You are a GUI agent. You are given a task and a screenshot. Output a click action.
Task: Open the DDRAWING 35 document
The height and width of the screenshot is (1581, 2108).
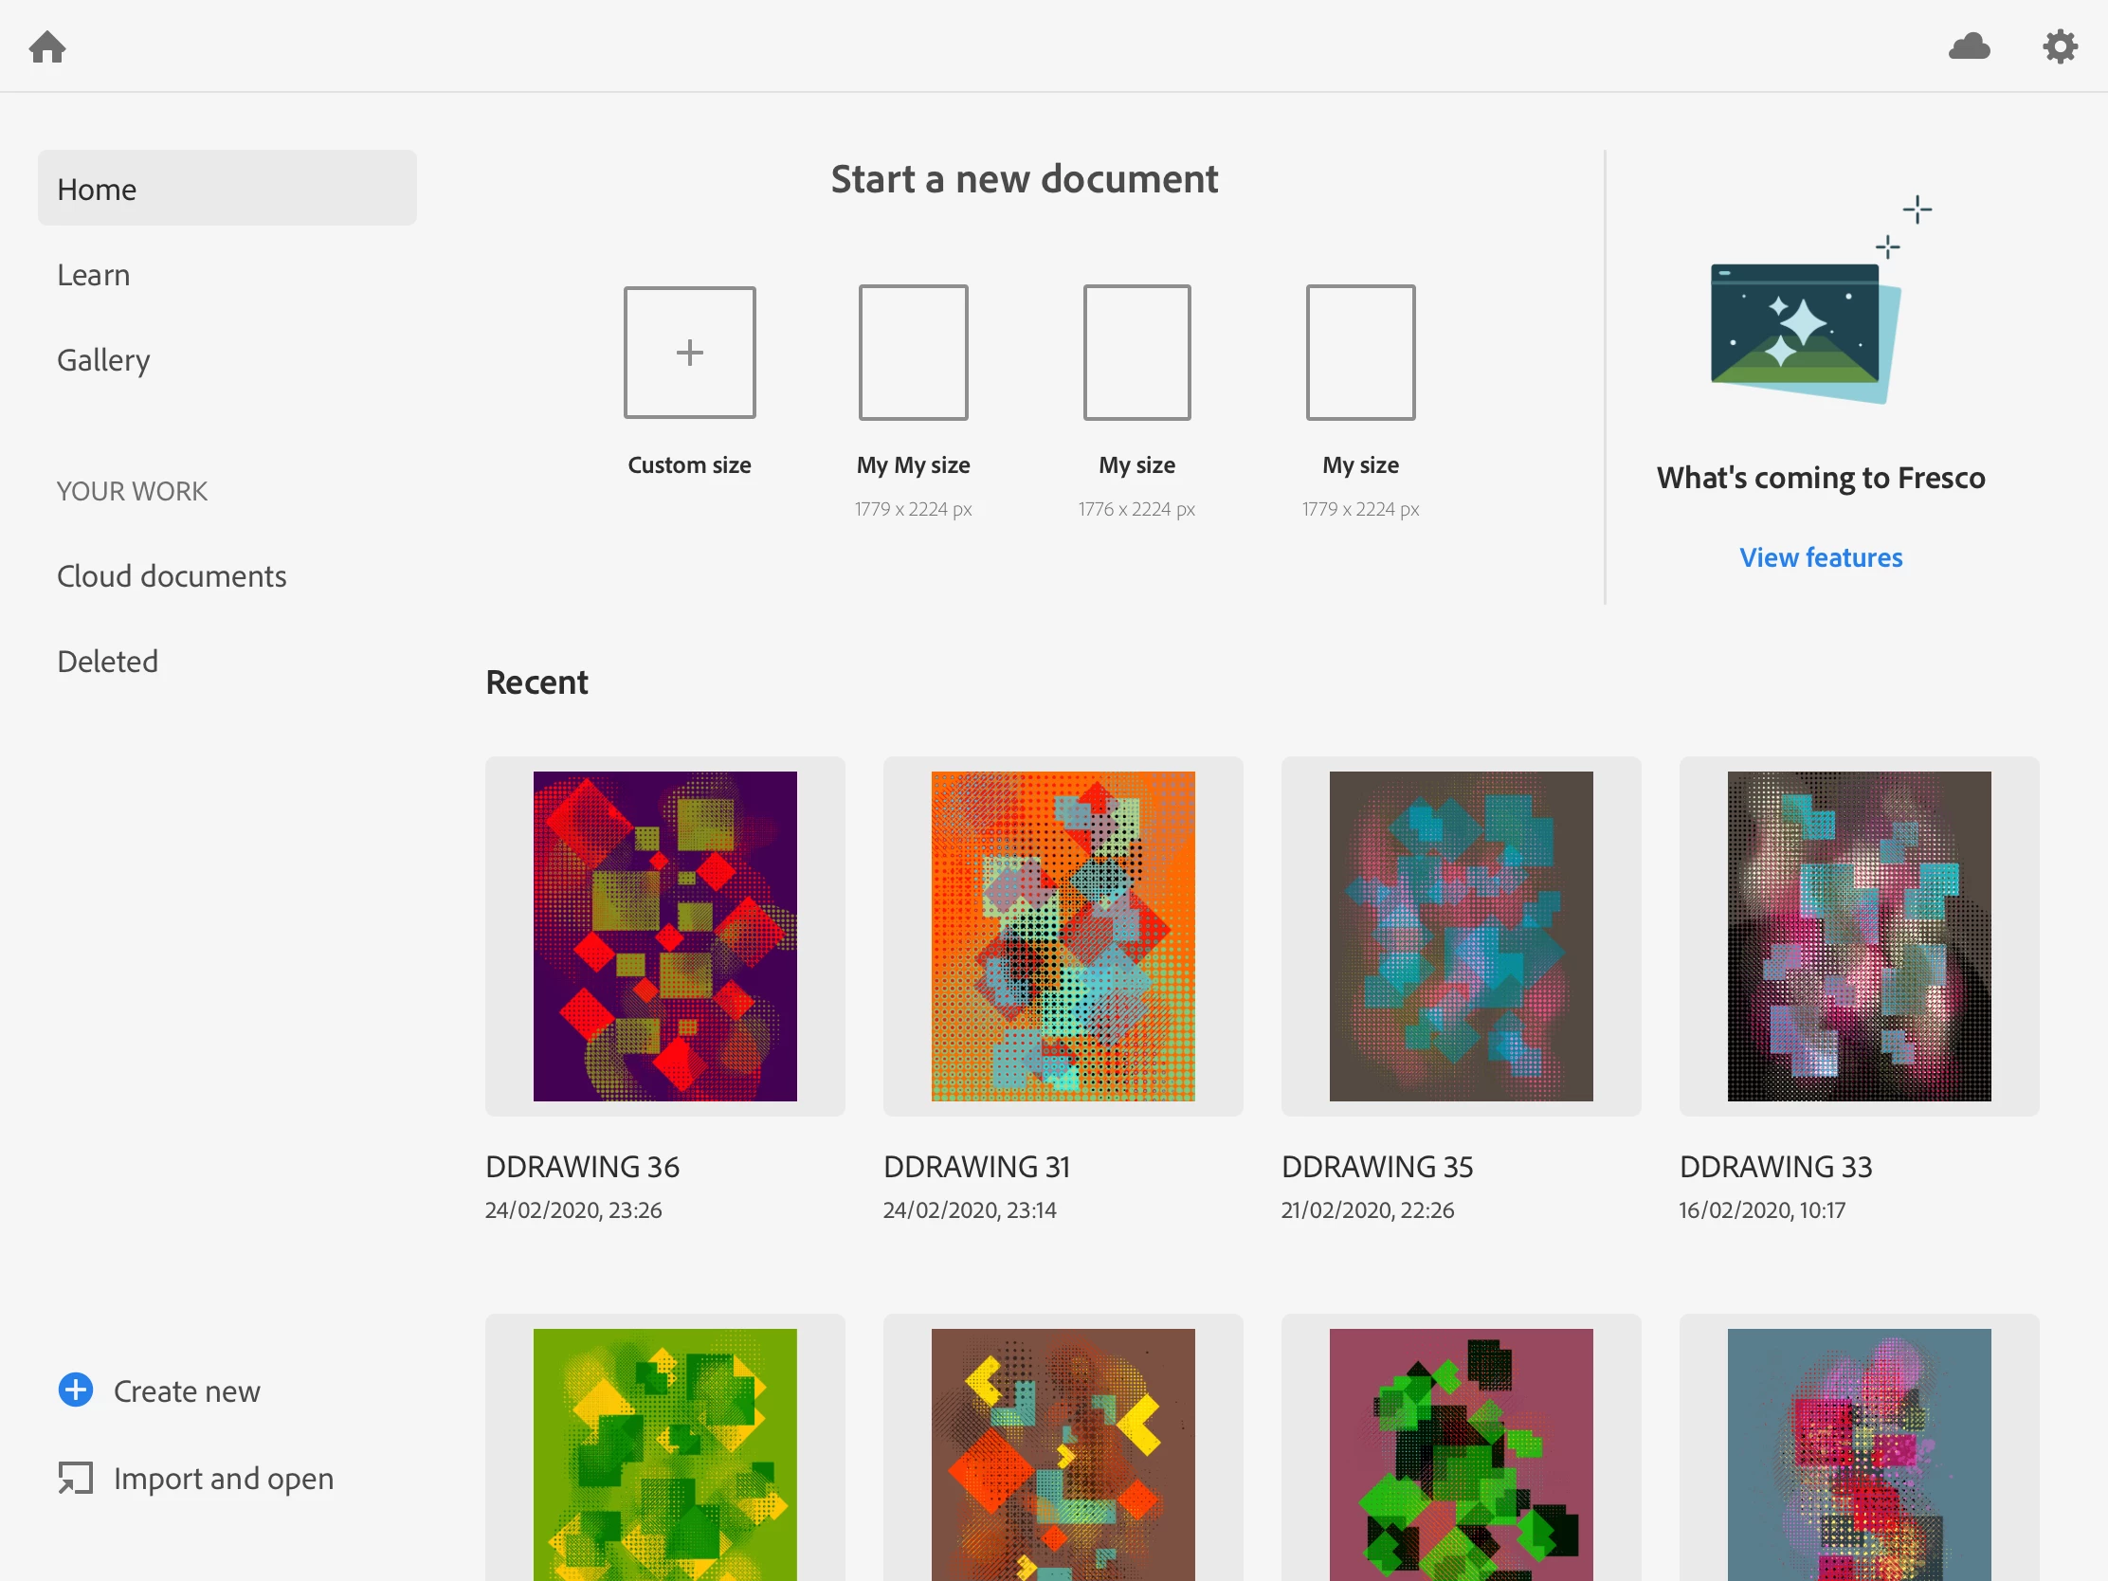point(1460,936)
